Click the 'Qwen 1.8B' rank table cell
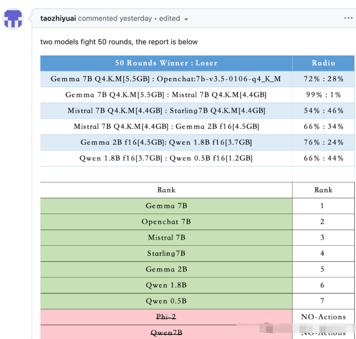This screenshot has width=356, height=339. pos(166,285)
